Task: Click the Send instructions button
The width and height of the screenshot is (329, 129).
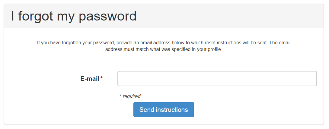Action: tap(164, 109)
